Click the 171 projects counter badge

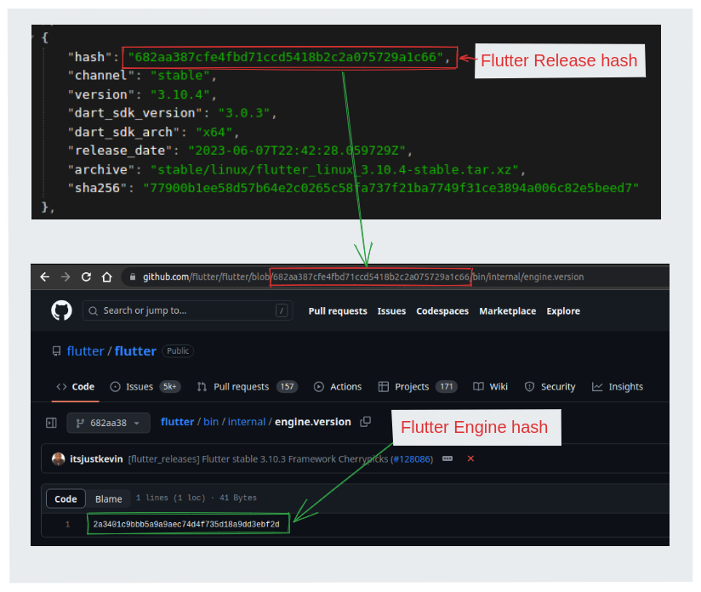(x=446, y=387)
